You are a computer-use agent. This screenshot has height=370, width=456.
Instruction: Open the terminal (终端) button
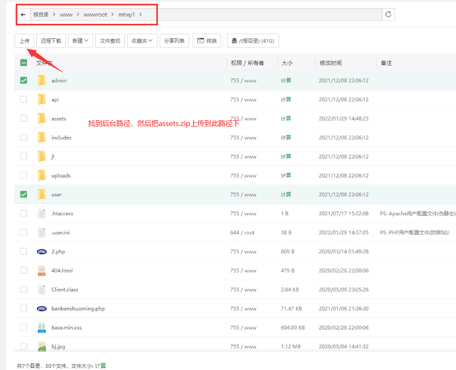pyautogui.click(x=207, y=41)
